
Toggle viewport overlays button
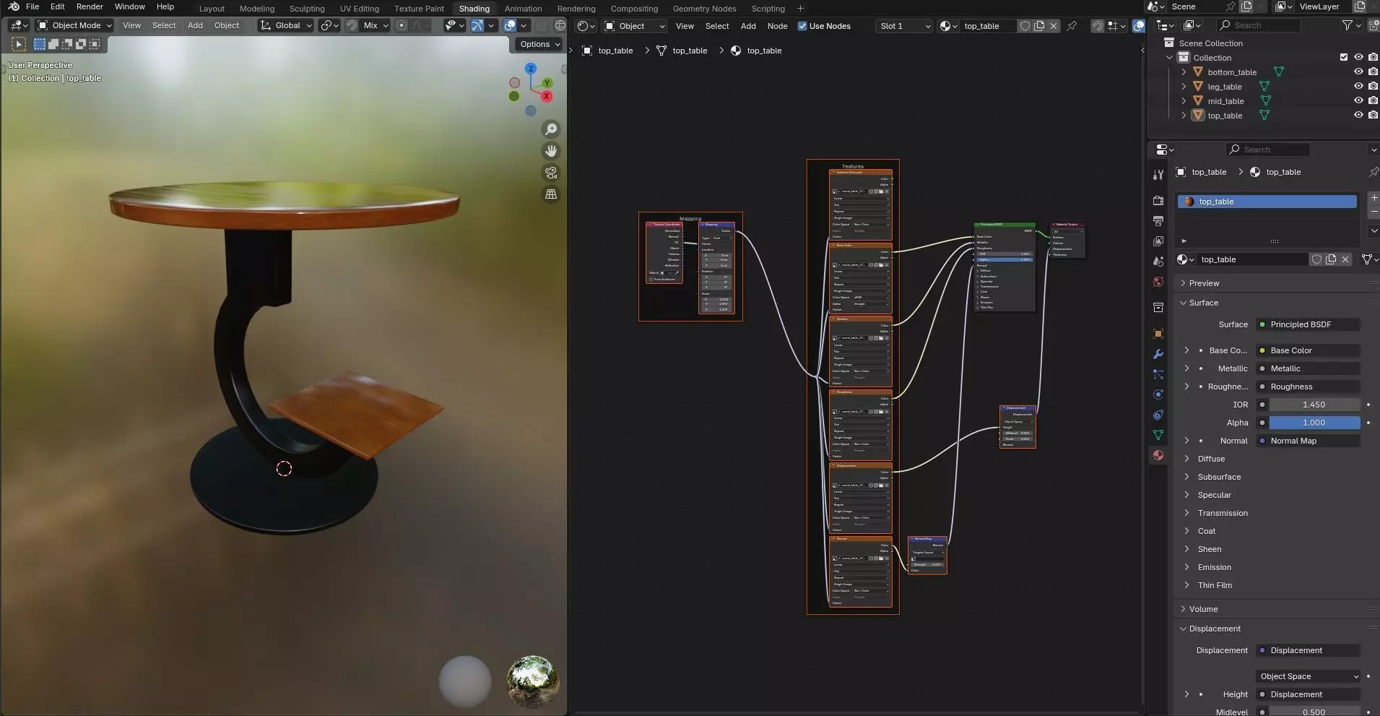coord(510,25)
